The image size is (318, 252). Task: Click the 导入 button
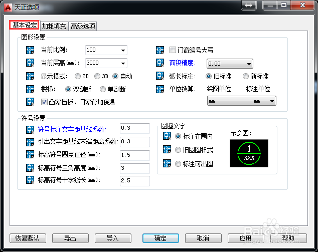tap(113, 238)
